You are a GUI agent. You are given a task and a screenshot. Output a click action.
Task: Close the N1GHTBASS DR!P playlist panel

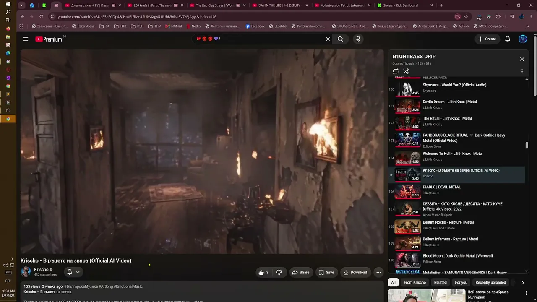tap(522, 60)
